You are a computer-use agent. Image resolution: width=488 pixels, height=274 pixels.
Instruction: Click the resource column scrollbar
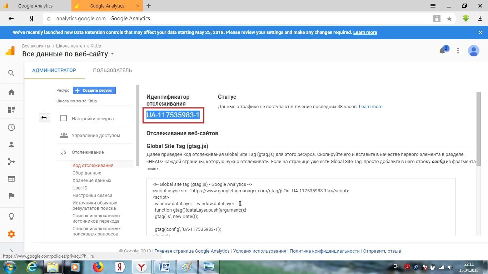(x=137, y=125)
